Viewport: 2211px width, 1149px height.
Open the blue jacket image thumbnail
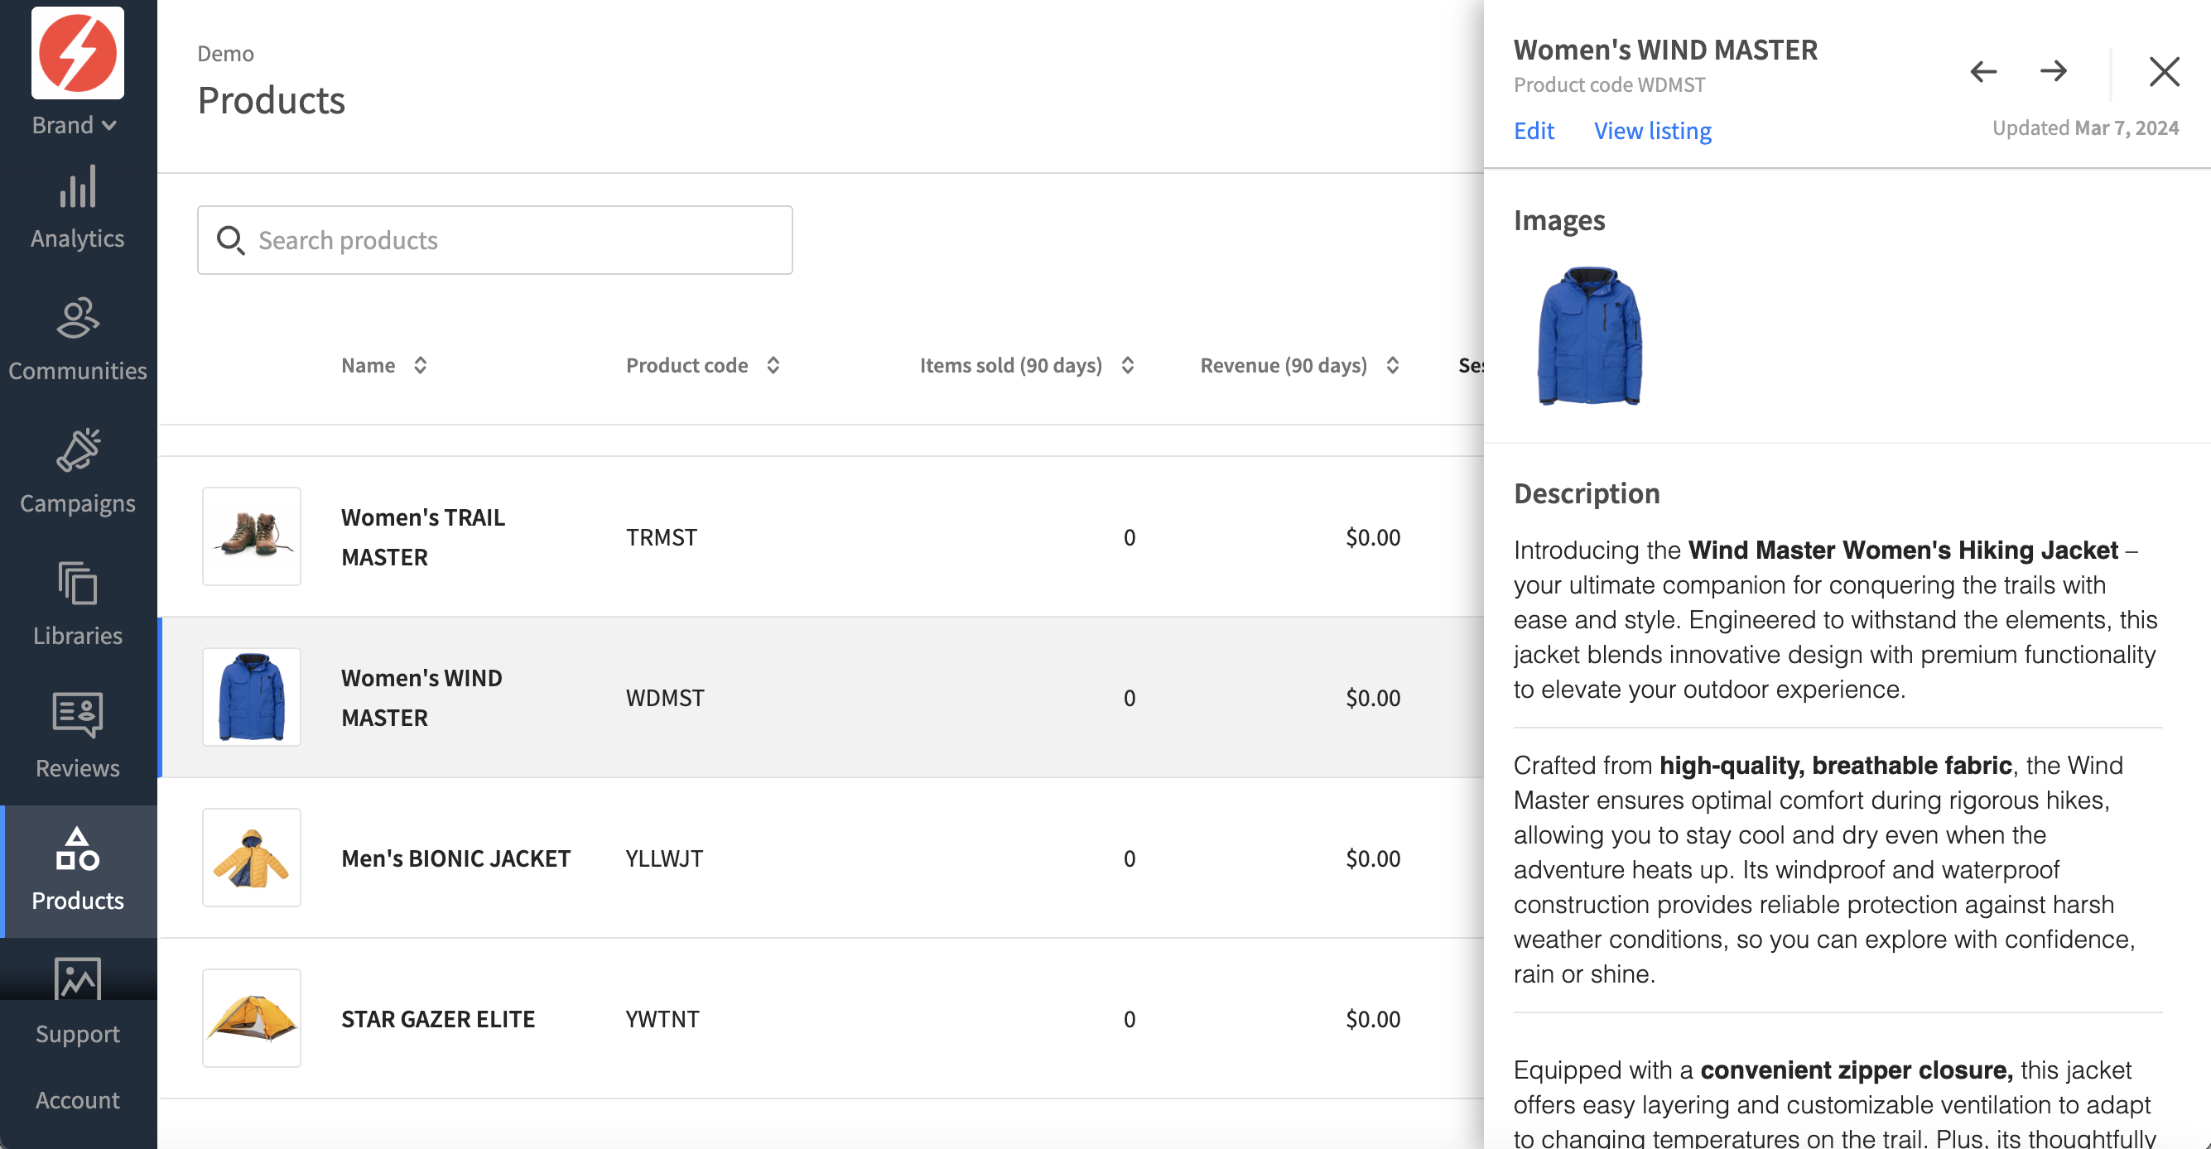(1590, 335)
